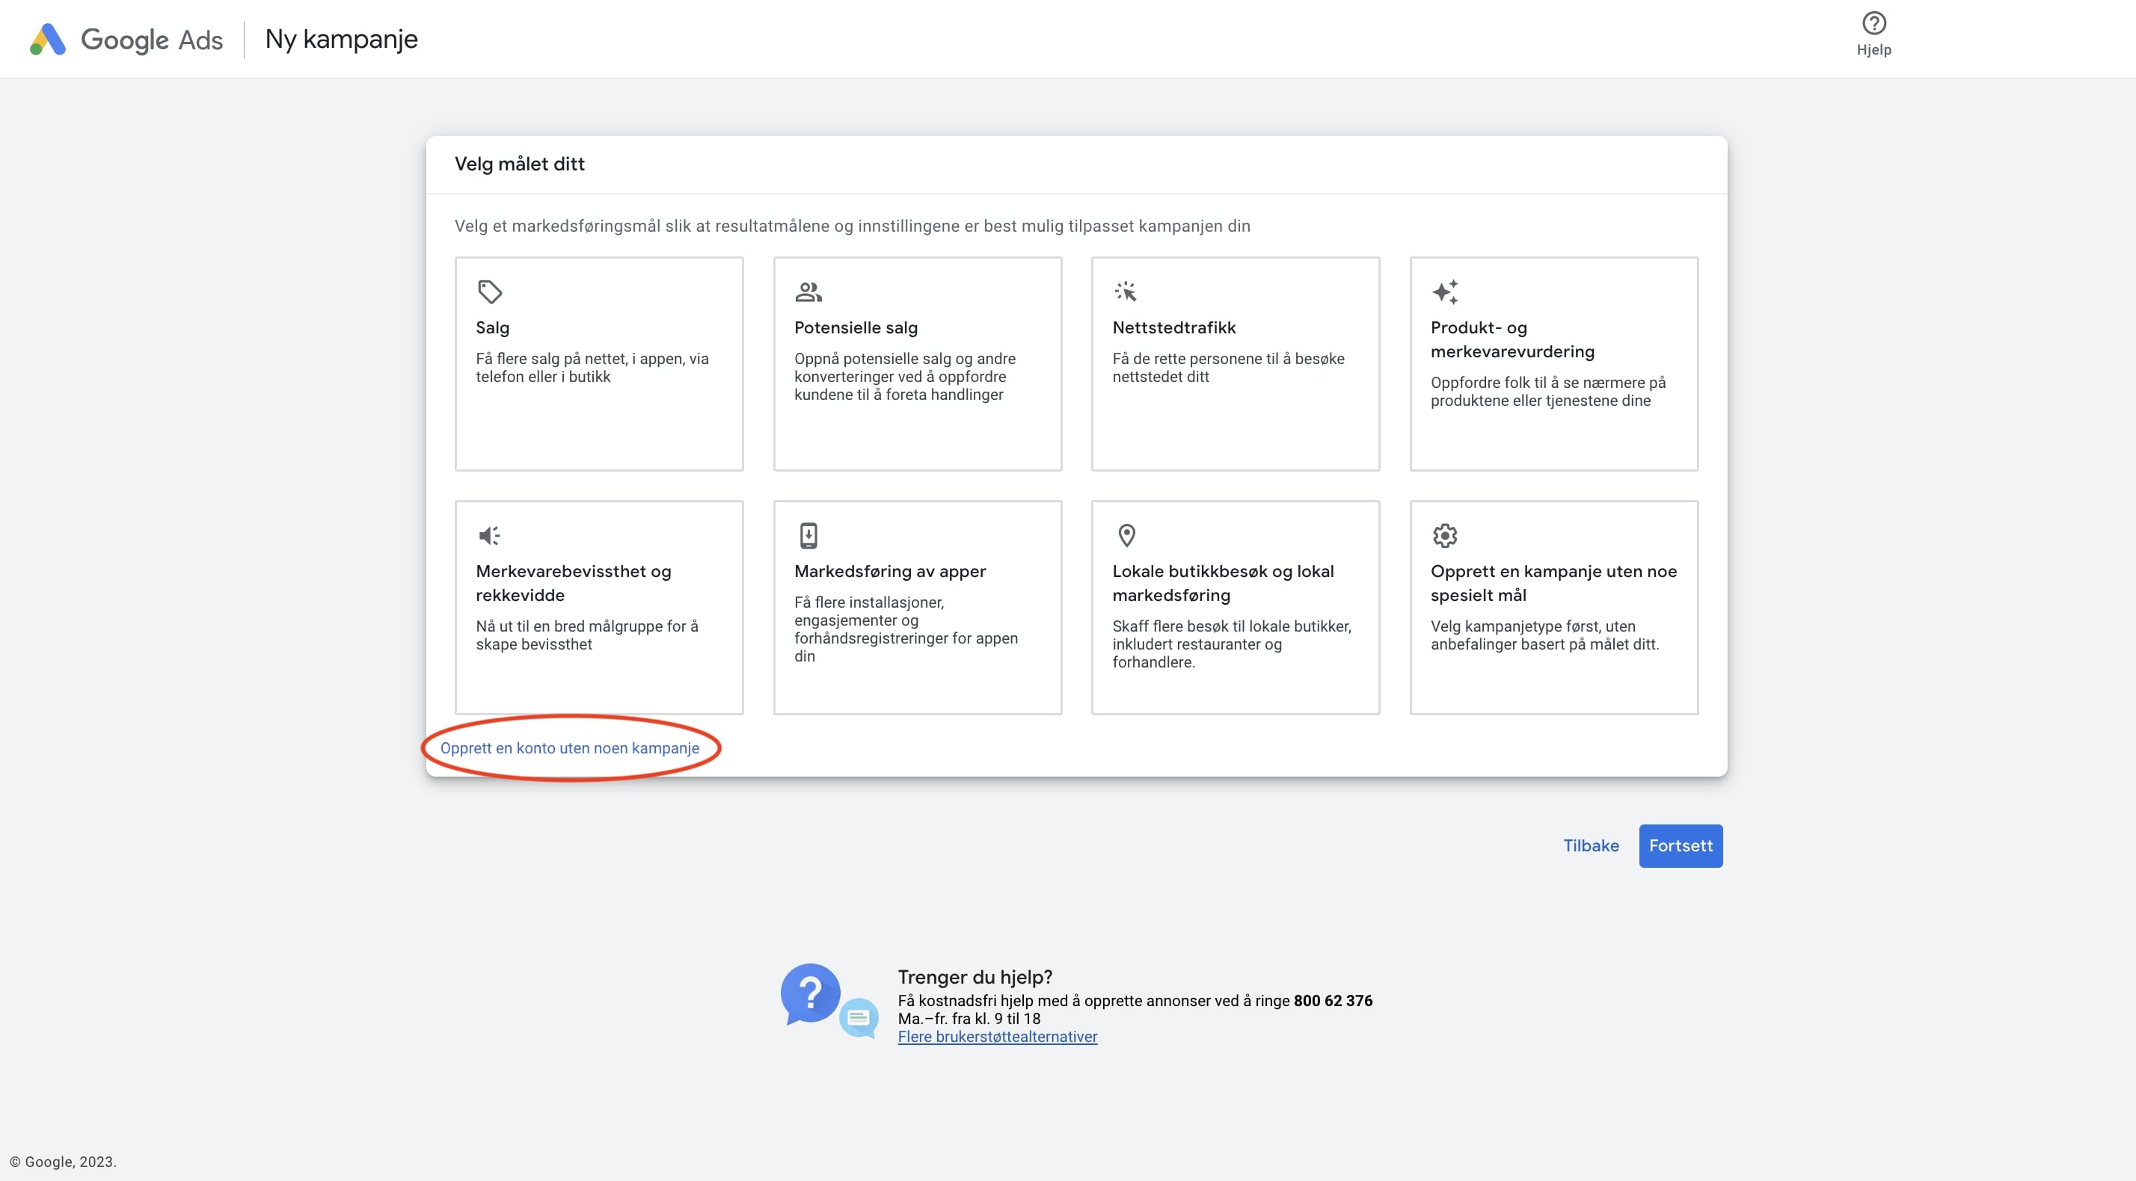Click the Salg price tag icon

coord(489,292)
